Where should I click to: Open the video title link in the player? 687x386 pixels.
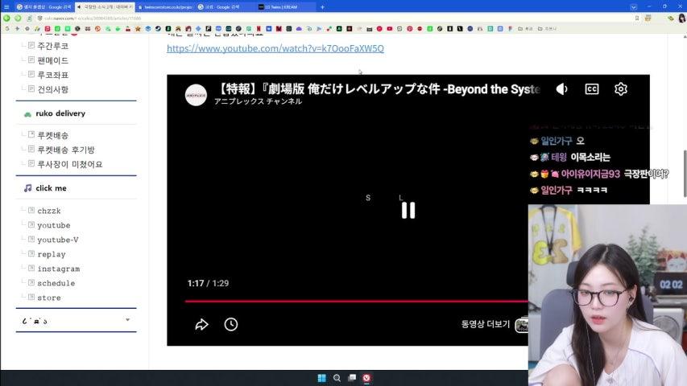(377, 89)
